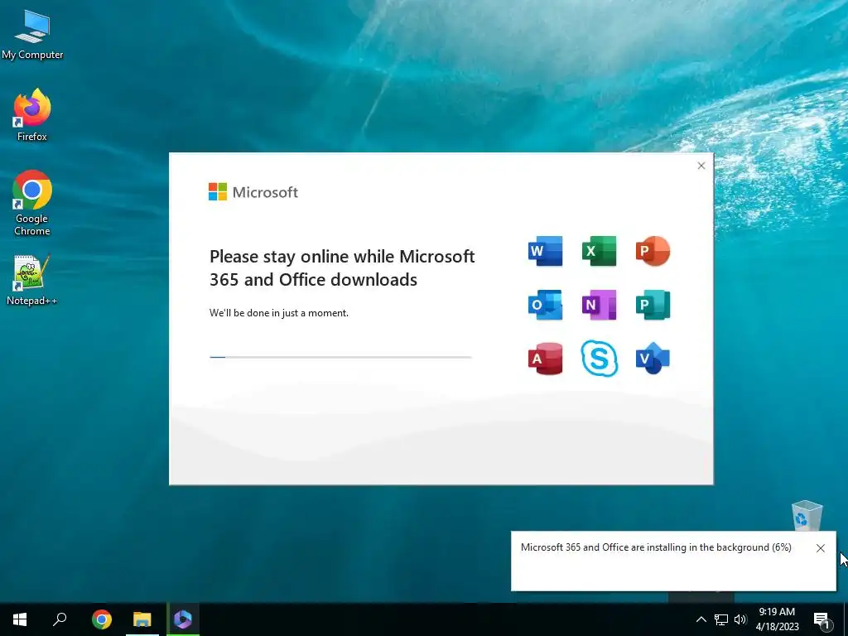Open the Action Center notifications icon
Screen dimensions: 848x636
(821, 619)
